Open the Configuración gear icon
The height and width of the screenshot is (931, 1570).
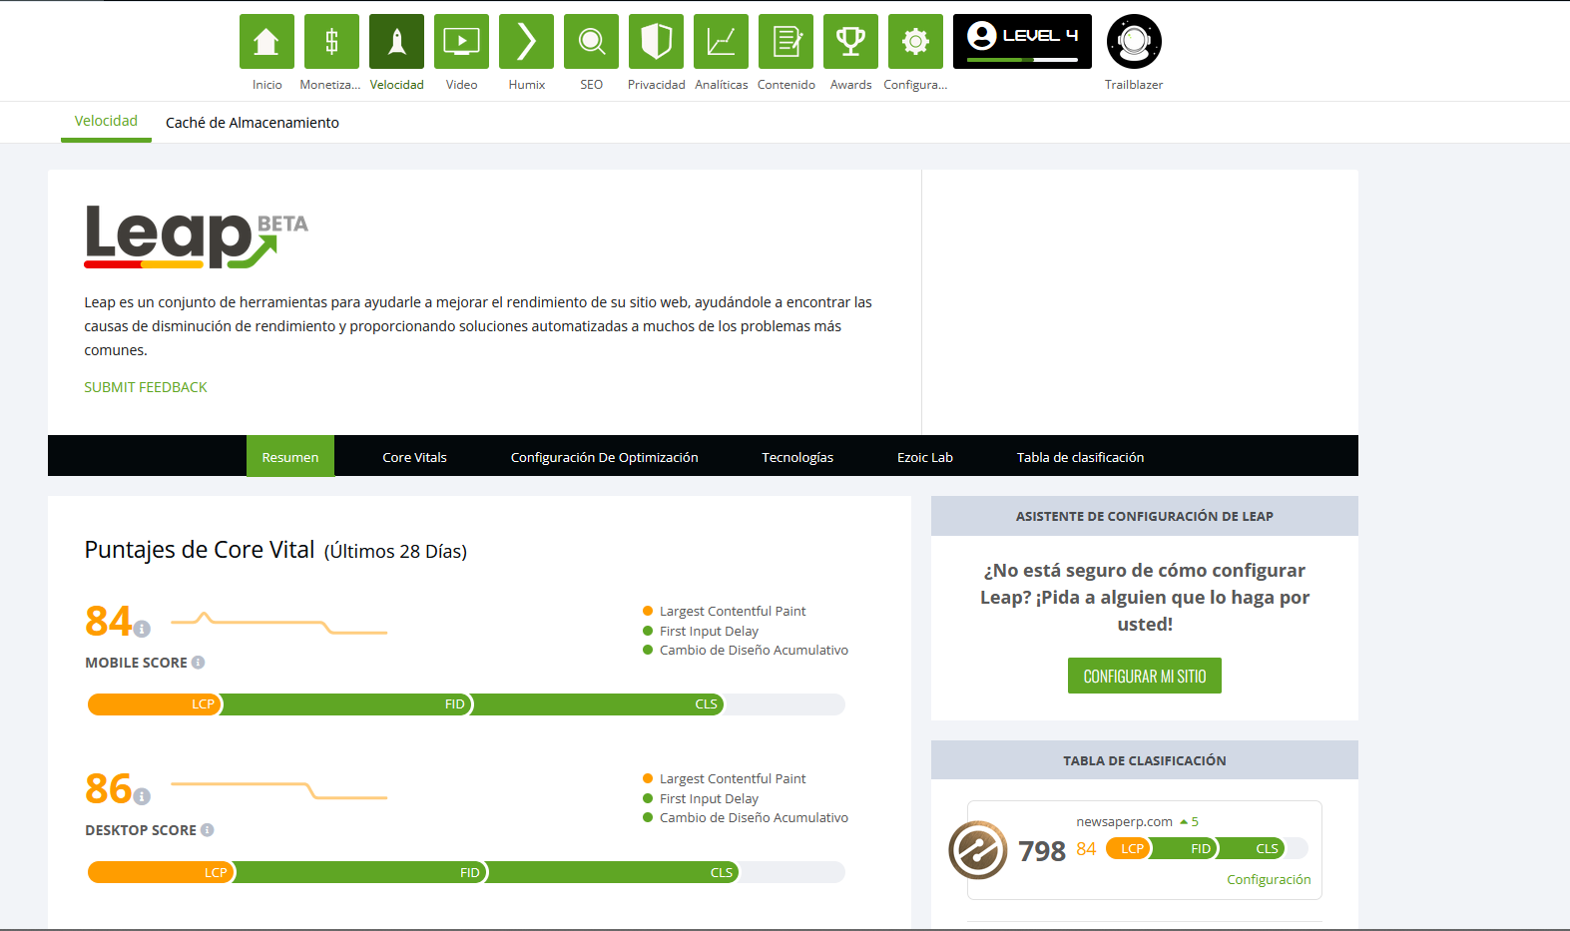[x=915, y=42]
